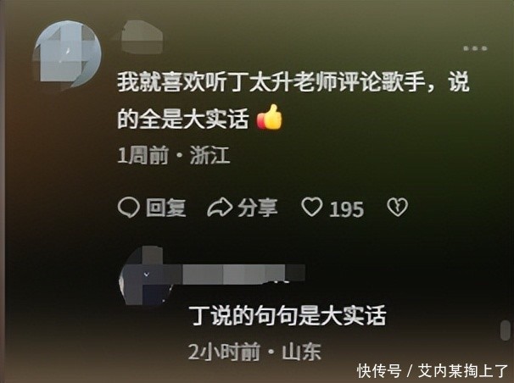Image resolution: width=514 pixels, height=383 pixels.
Task: Click the scrollbar handle on the right edge
Action: pos(506,330)
